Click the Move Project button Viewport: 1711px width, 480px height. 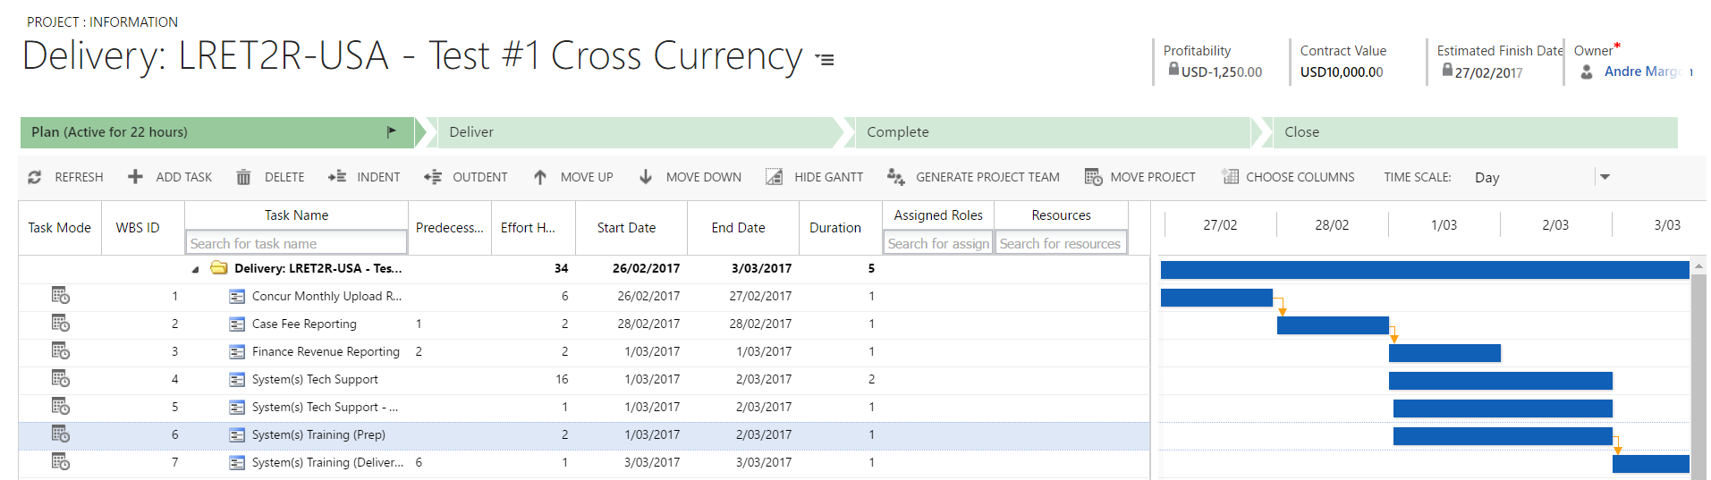[1140, 177]
